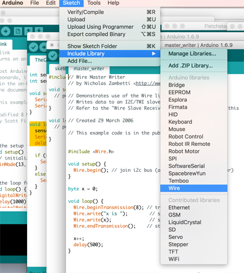
Task: Click Upload arrow in second Arduino window
Action: tap(43, 47)
